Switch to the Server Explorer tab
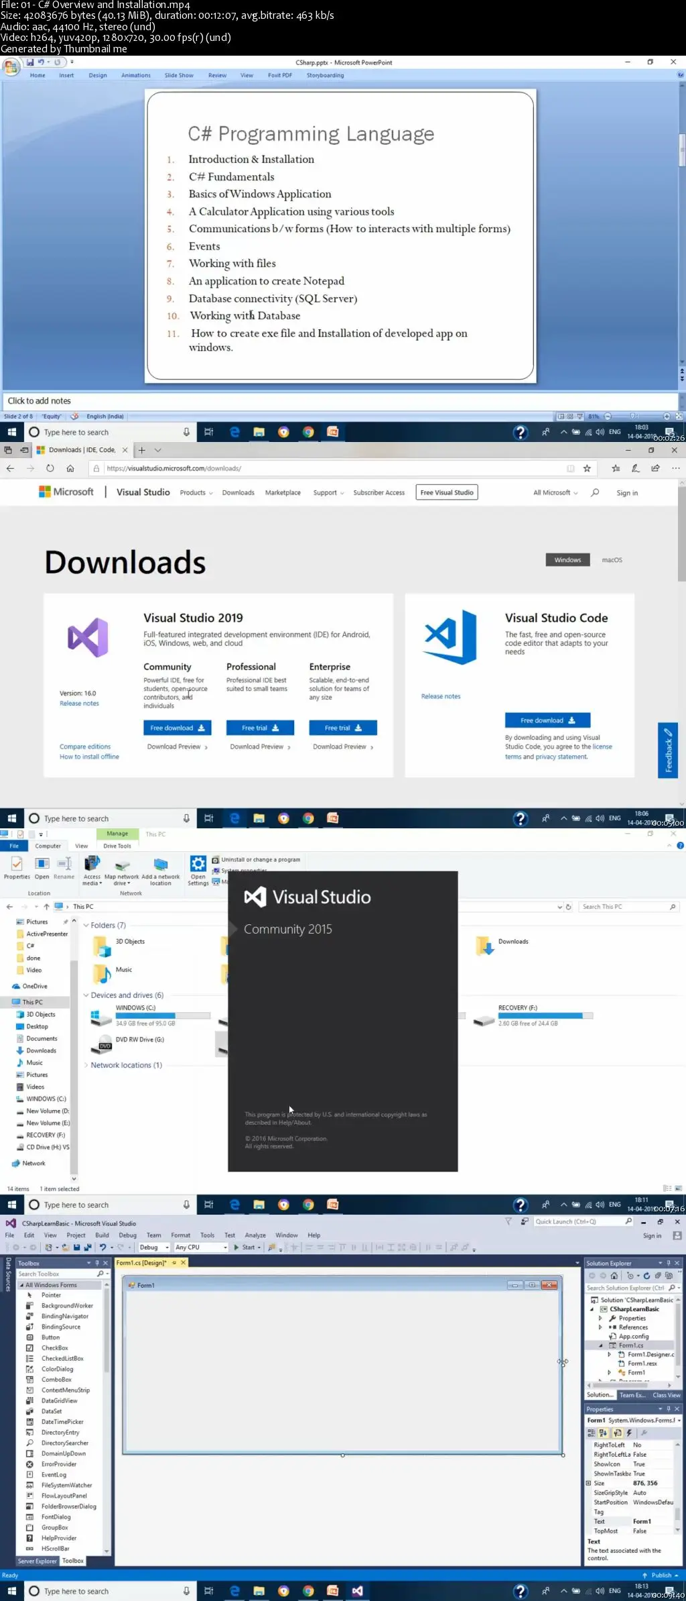Viewport: 686px width, 1601px height. (38, 1561)
